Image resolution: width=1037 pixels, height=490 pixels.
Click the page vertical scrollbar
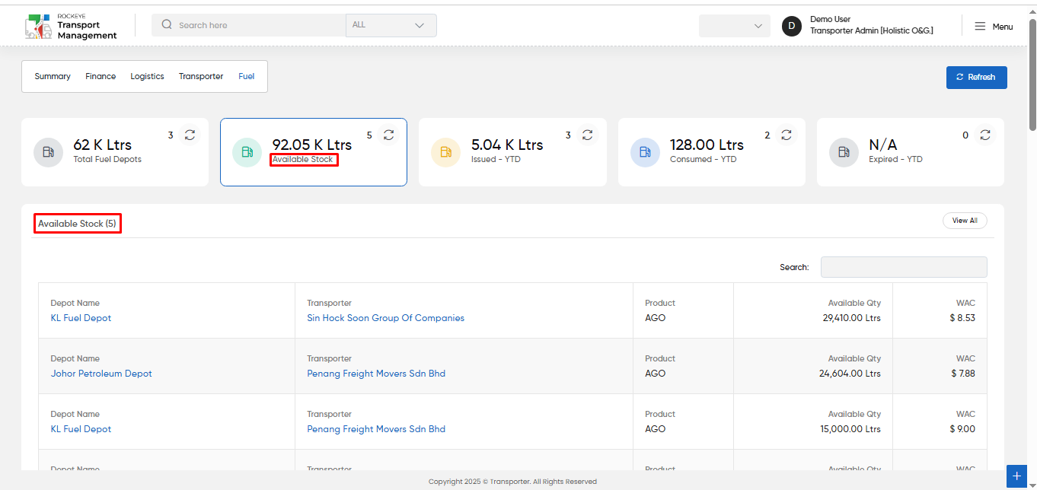pos(1032,75)
